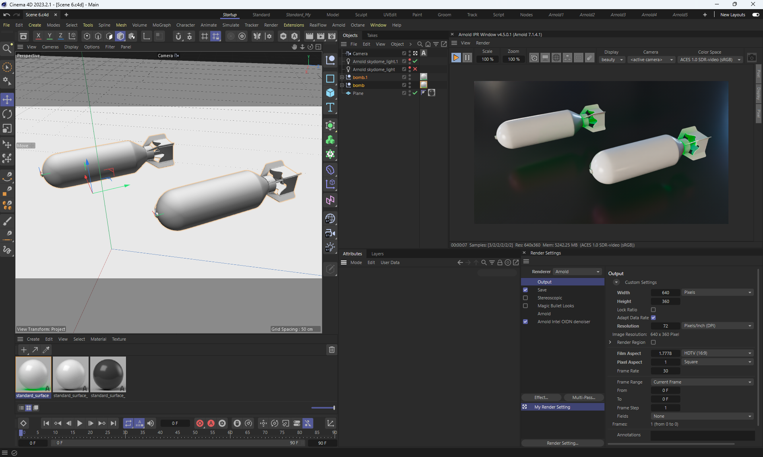Open the MoGraph menu
This screenshot has width=763, height=457.
pyautogui.click(x=161, y=25)
